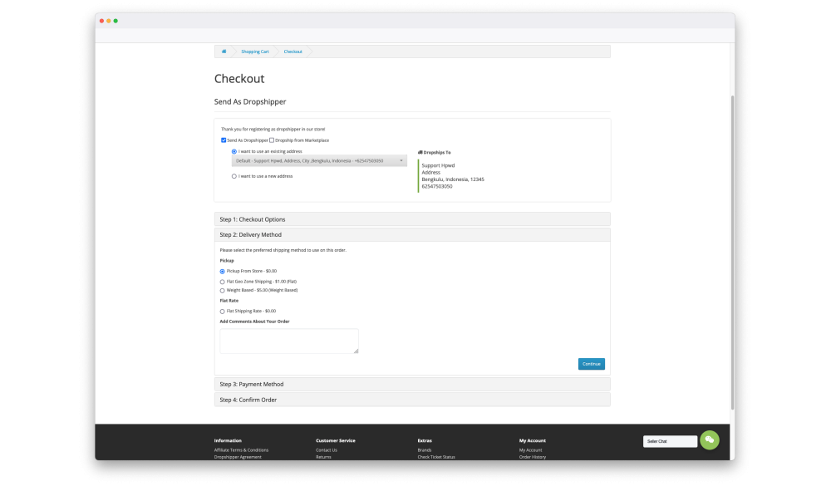Pick the Flat Shipping Rate option
Viewport: 831px width, 486px height.
tap(222, 311)
